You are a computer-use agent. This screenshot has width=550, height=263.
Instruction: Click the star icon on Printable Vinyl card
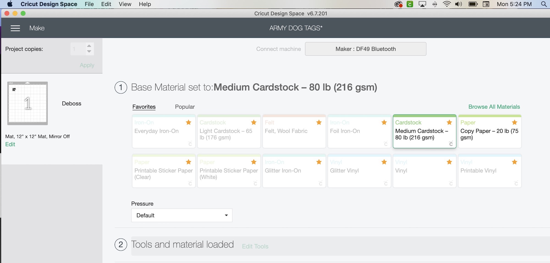coord(515,162)
